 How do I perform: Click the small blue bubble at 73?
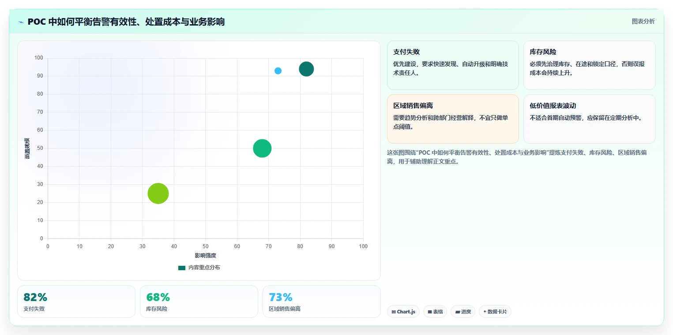278,71
